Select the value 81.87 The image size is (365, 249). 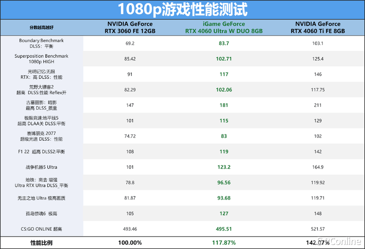[x=130, y=198]
